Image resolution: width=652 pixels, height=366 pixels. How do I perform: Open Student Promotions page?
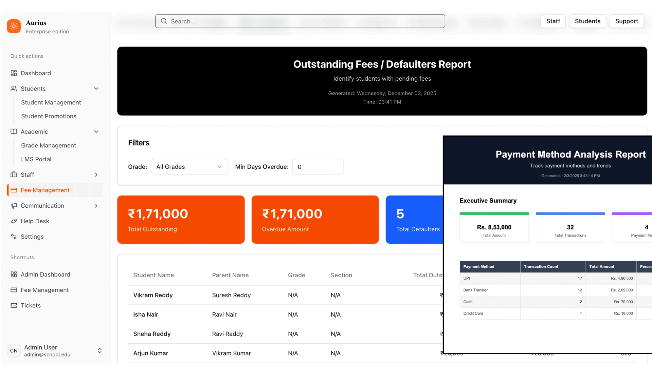click(x=49, y=116)
